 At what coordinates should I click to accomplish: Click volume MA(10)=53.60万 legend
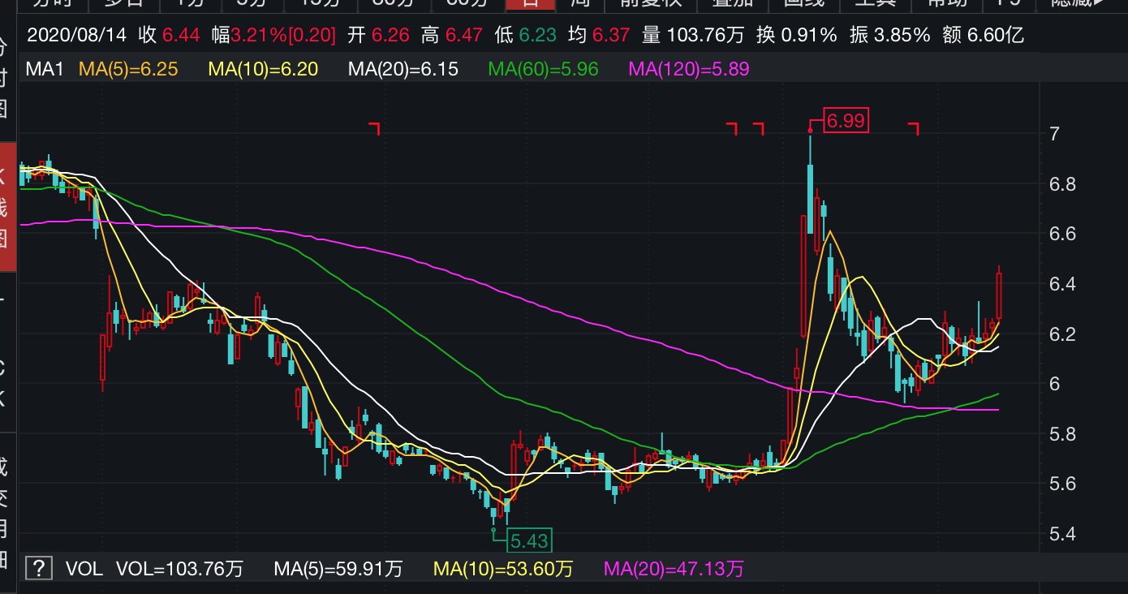503,569
